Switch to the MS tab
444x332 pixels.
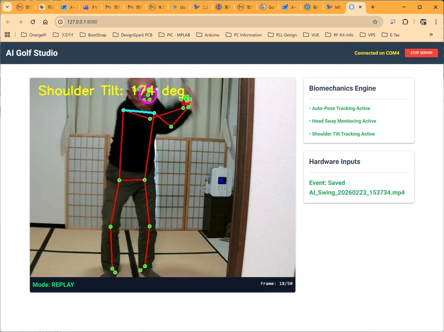(334, 7)
